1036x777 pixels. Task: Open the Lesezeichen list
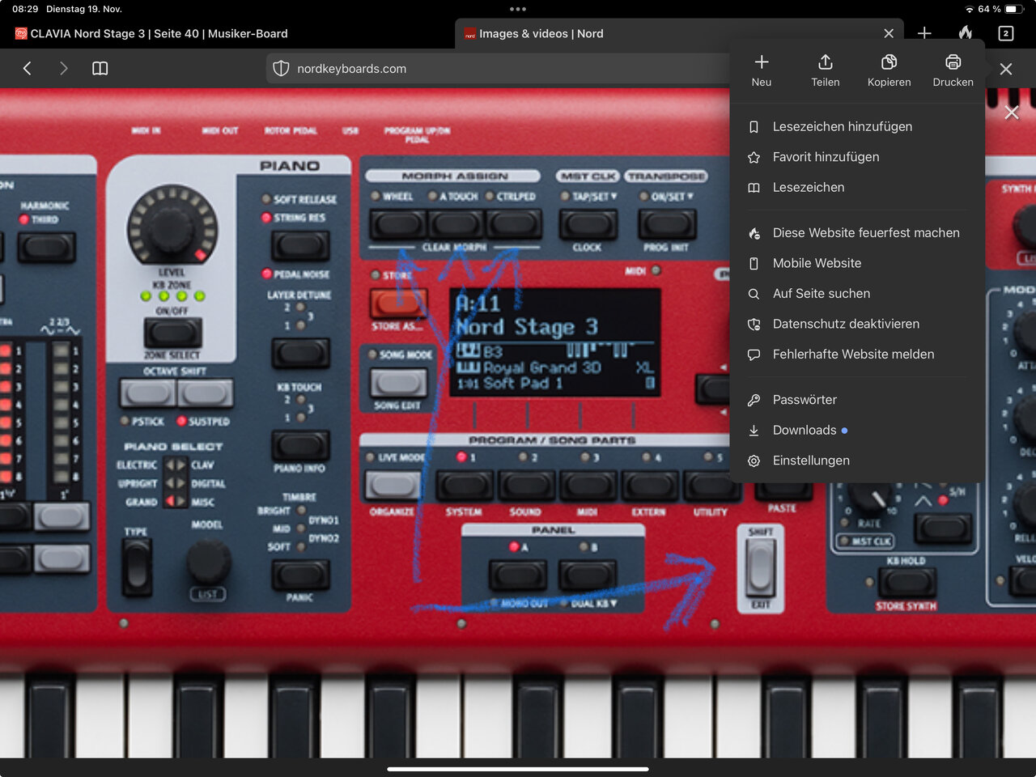(808, 188)
